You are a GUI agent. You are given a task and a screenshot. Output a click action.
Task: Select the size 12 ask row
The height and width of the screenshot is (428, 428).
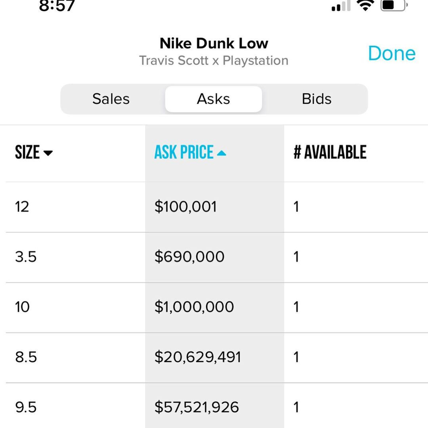214,207
